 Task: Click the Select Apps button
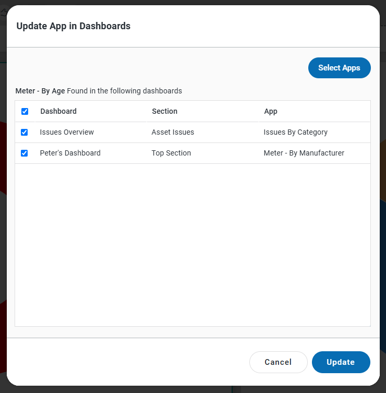point(339,68)
